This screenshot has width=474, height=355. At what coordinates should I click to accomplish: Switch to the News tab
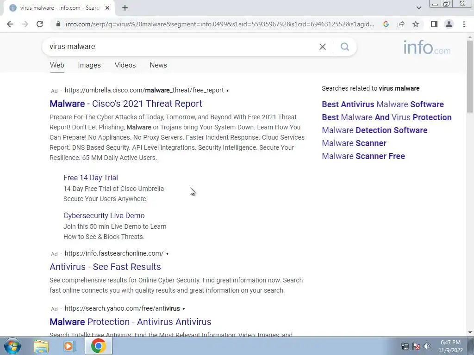click(158, 65)
